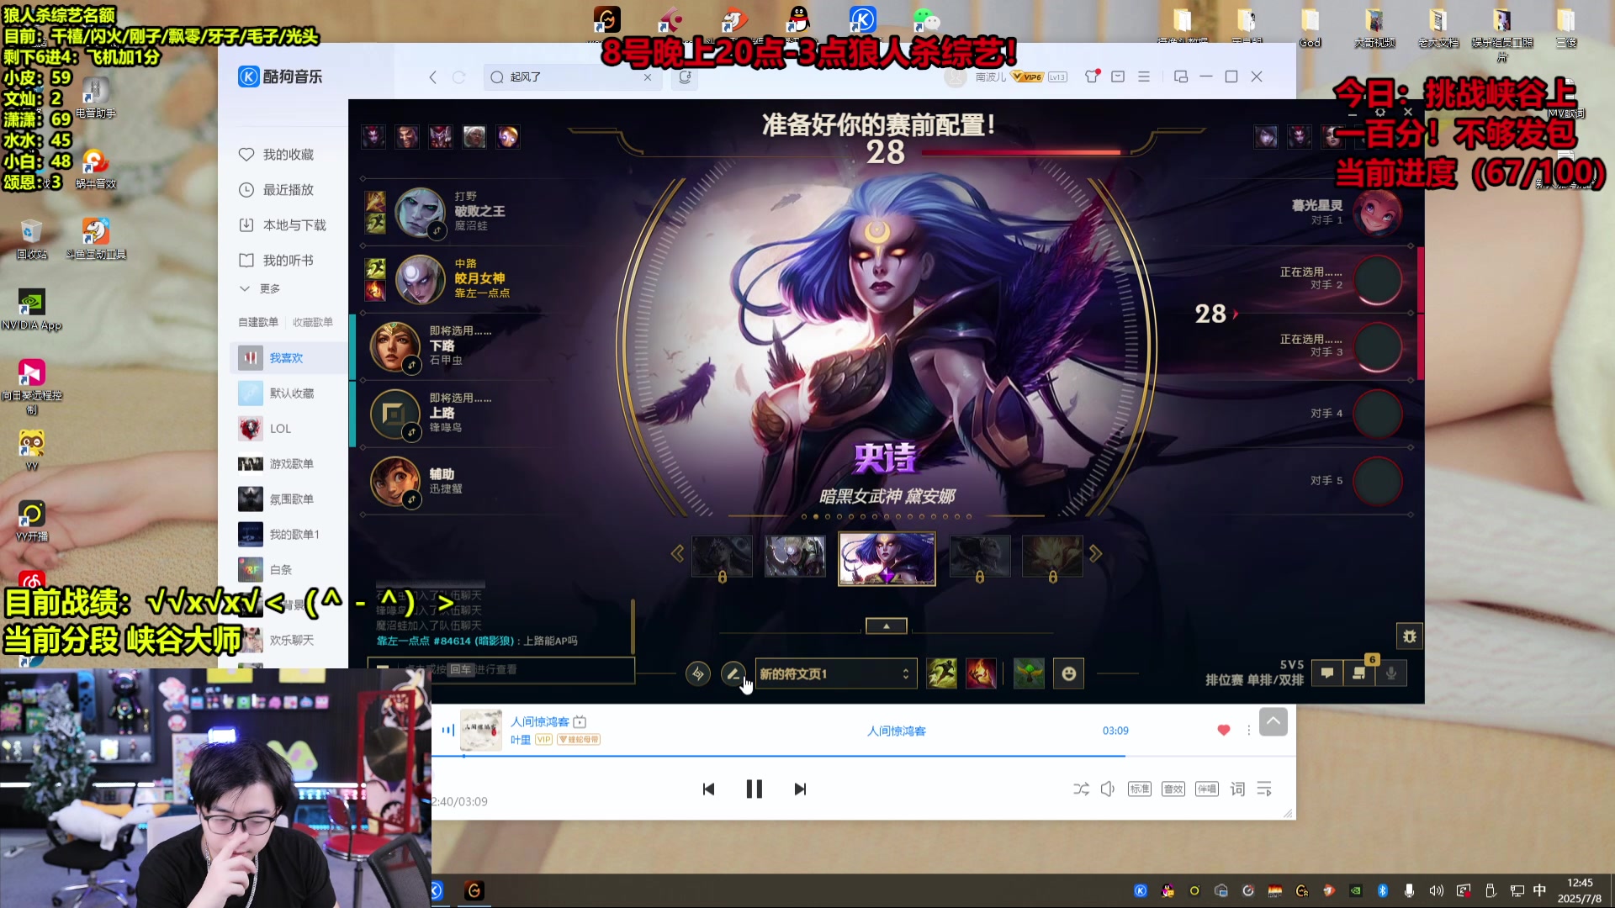Click the song progress bar in Kugou
Screen dimensions: 1615x908
[x=864, y=756]
